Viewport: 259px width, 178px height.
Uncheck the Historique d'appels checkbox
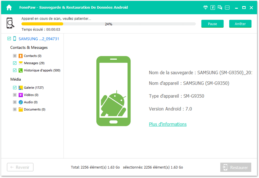[x=15, y=70]
